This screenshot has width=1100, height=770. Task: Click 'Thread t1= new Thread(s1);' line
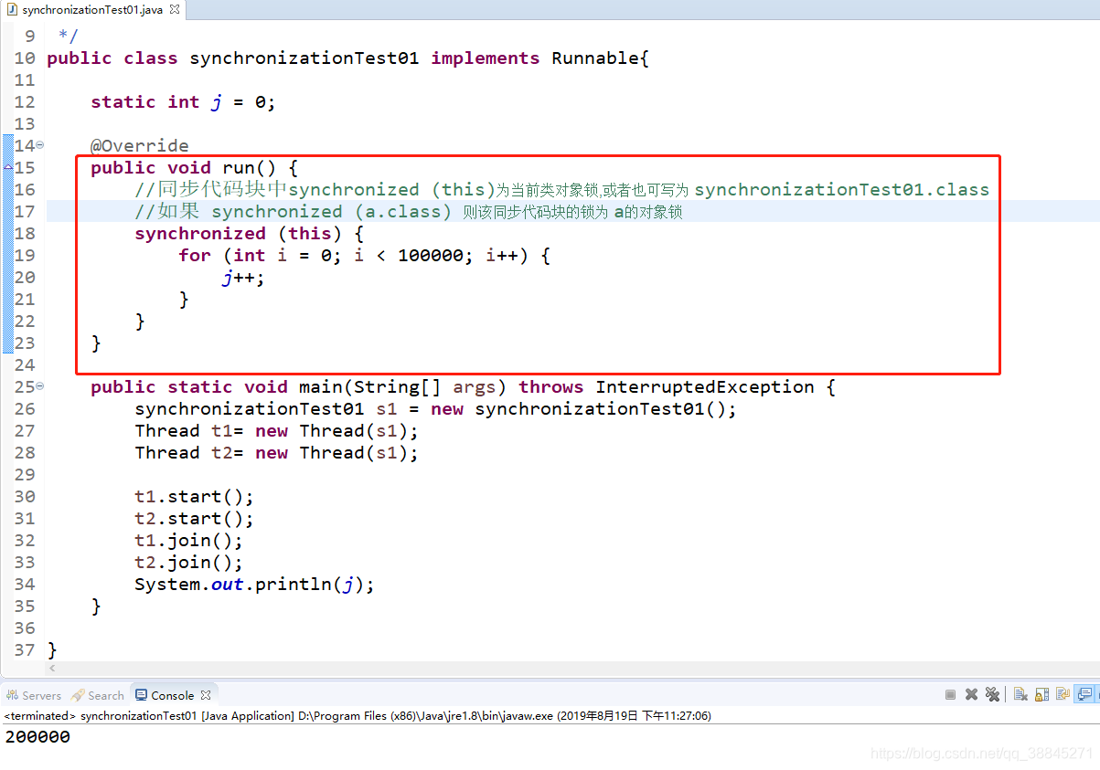click(x=276, y=431)
